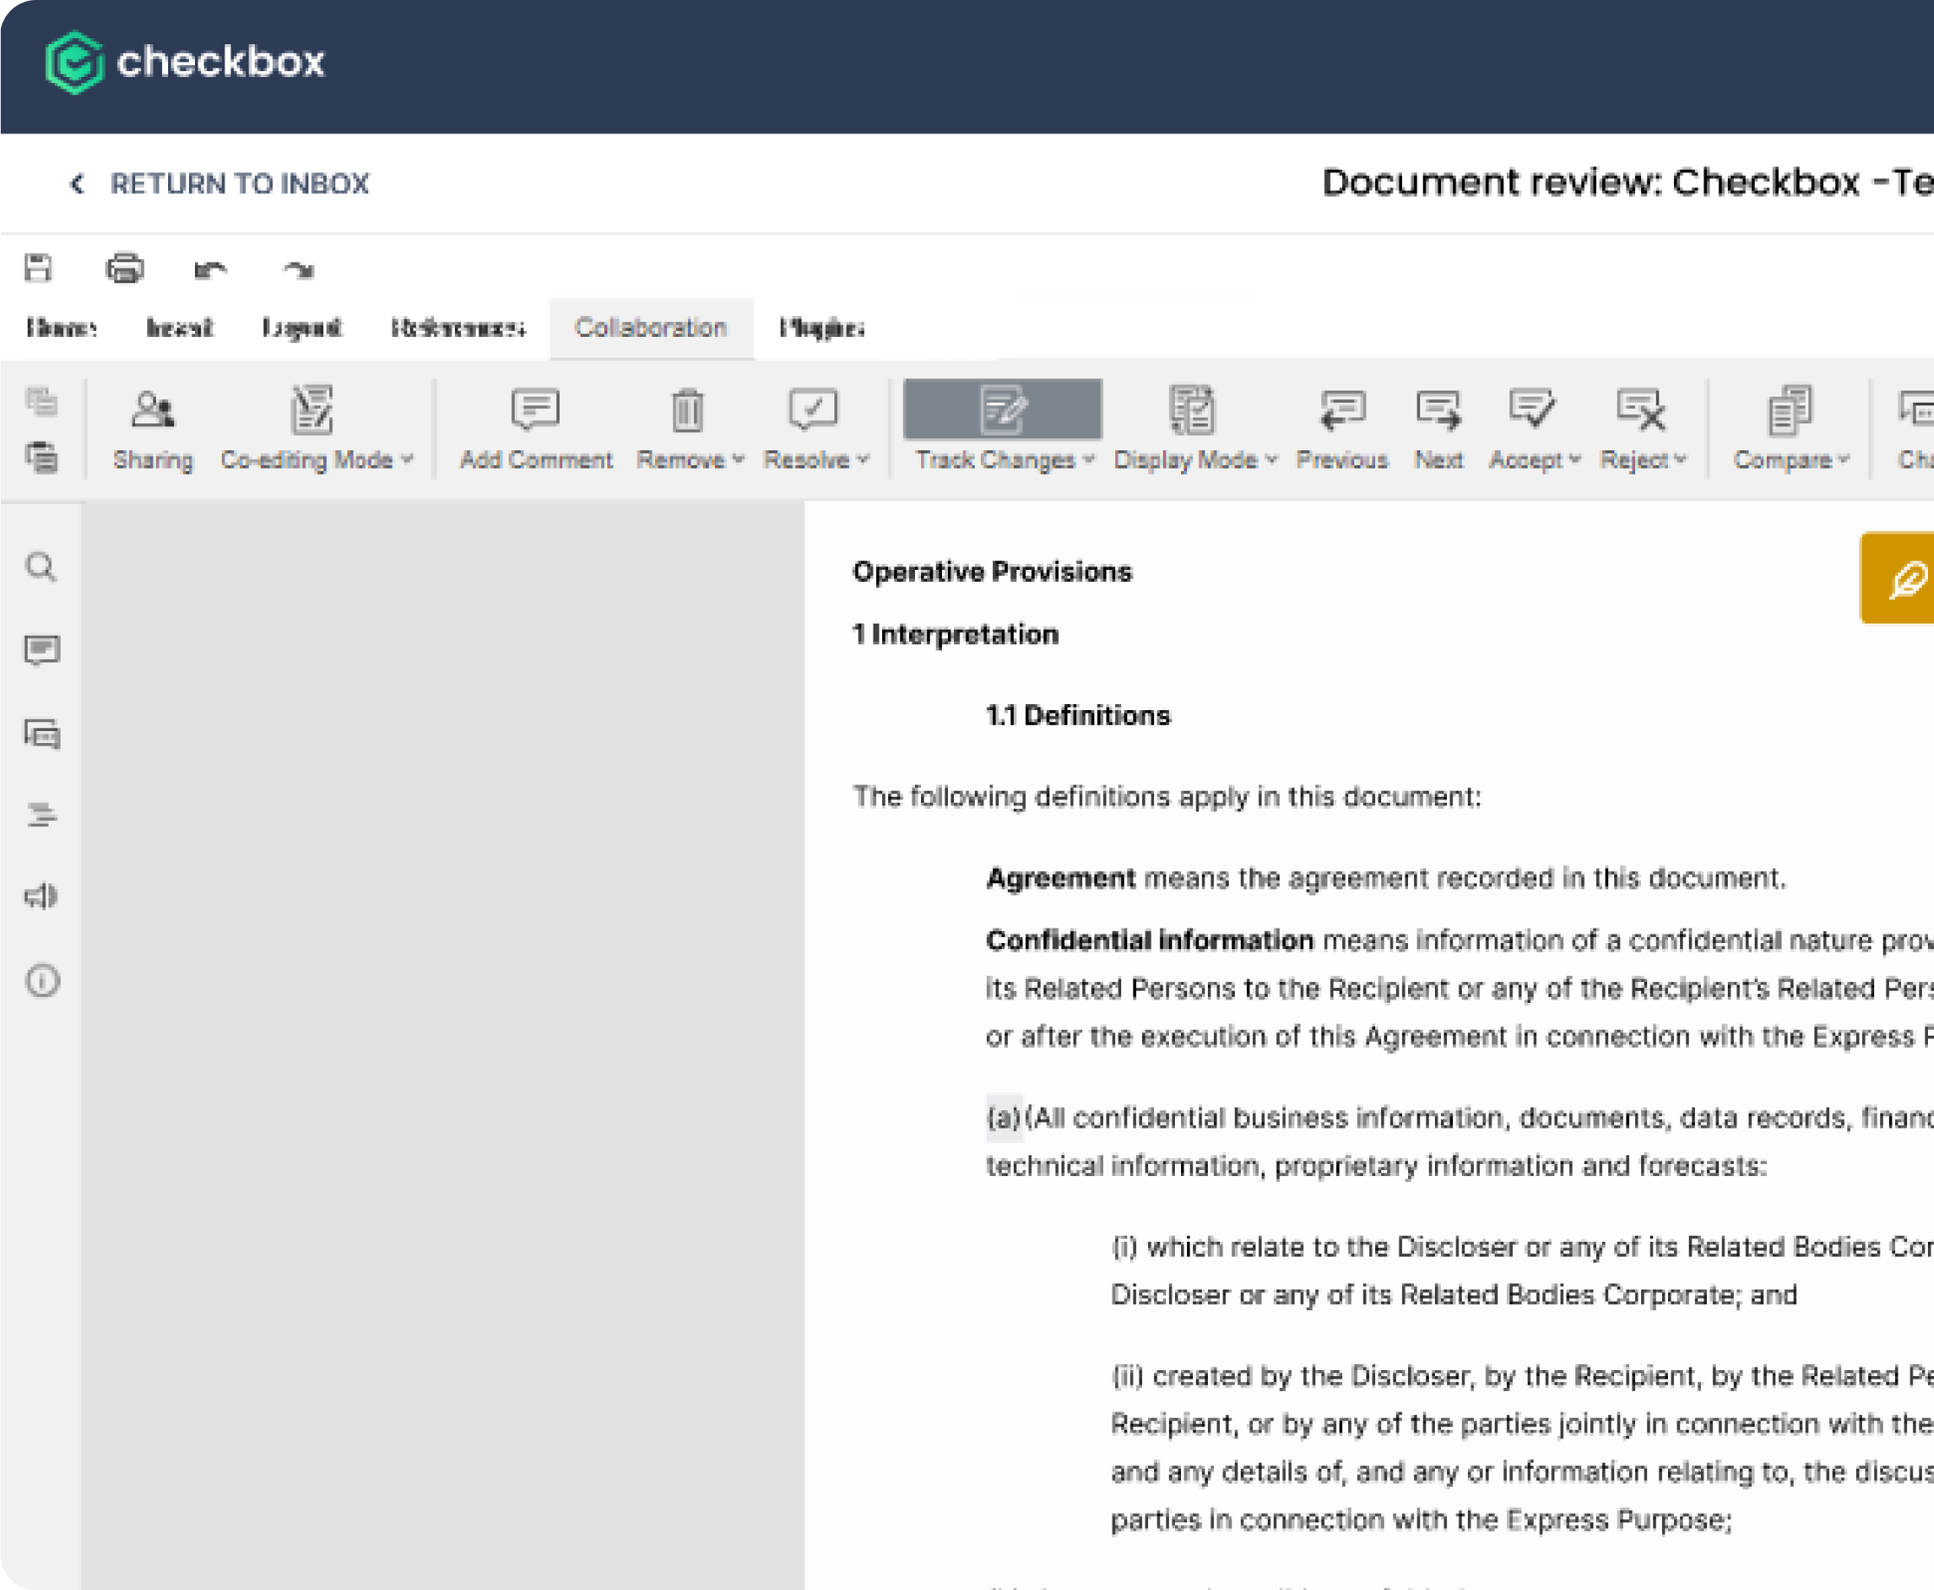Open the Plugins tab
Viewport: 1934px width, 1590px height.
(x=821, y=328)
